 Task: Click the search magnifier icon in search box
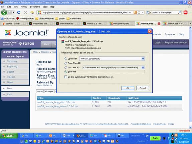179,12
